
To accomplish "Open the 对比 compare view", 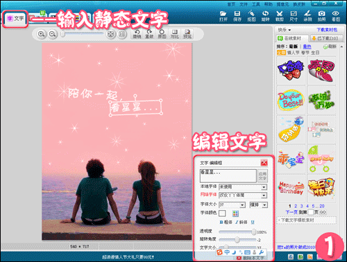I will 175,34.
